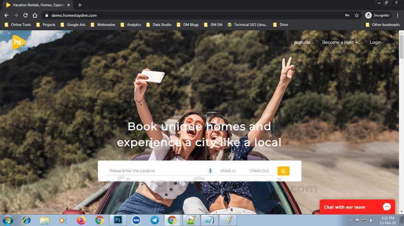Expand the Become a Host dropdown
Screen dimensions: 404x226
(x=340, y=43)
